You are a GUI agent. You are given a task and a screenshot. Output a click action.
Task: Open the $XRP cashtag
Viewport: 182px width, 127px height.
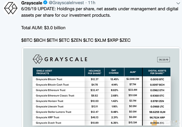pos(113,40)
